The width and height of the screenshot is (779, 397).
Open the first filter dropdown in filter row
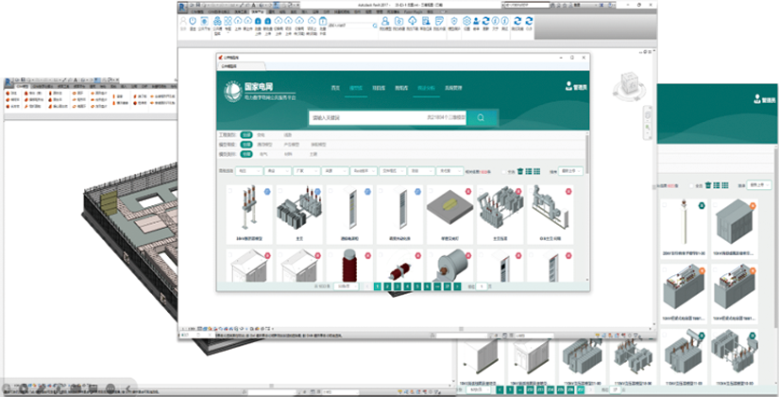coord(249,171)
